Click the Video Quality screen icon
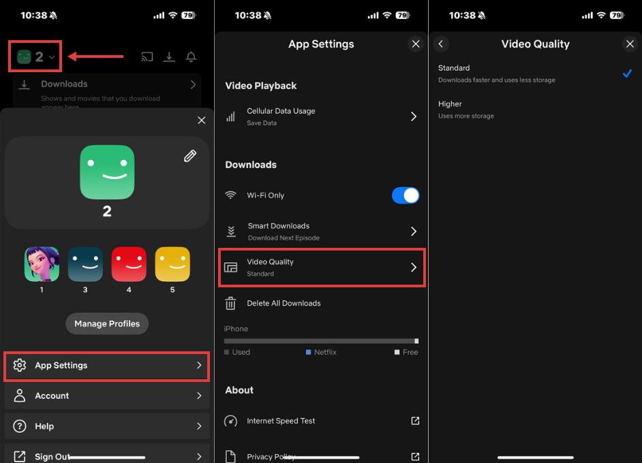 click(x=230, y=268)
